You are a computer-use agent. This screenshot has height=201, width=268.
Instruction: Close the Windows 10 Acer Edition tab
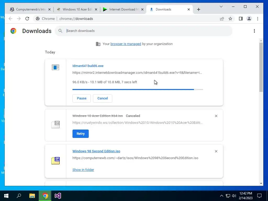tap(96, 9)
